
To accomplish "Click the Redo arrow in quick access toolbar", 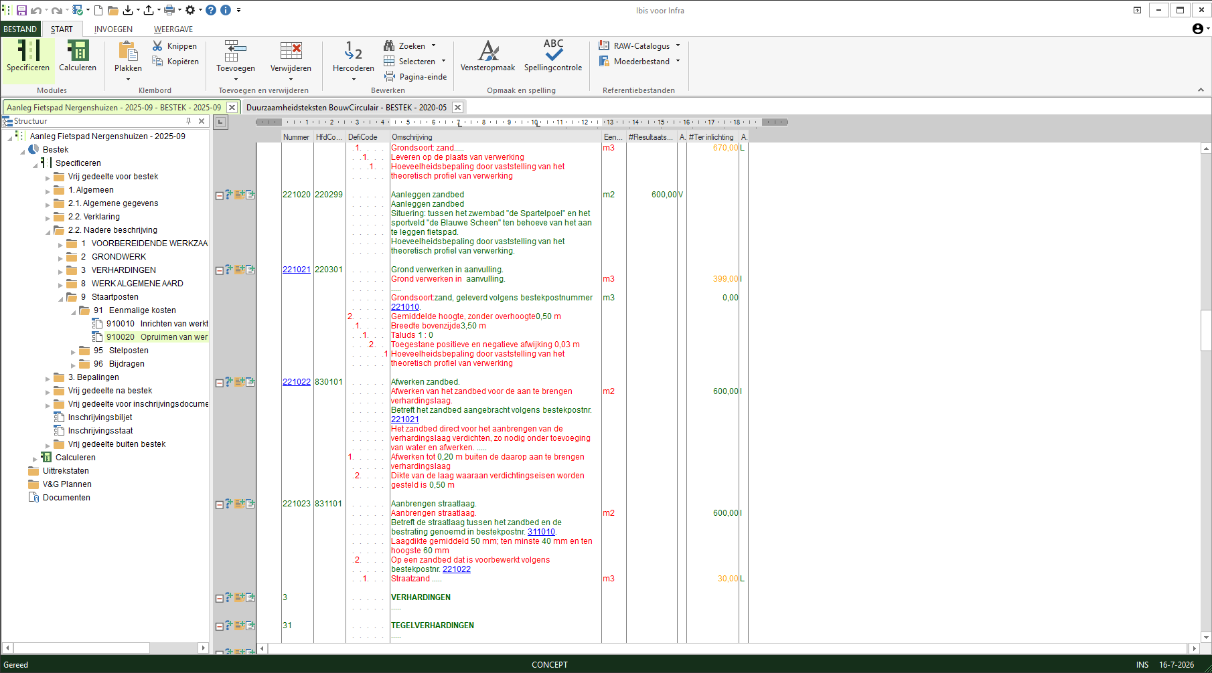I will point(56,10).
